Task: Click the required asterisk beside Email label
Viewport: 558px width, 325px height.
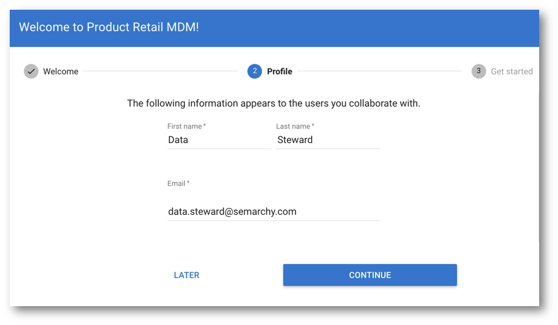Action: point(188,182)
